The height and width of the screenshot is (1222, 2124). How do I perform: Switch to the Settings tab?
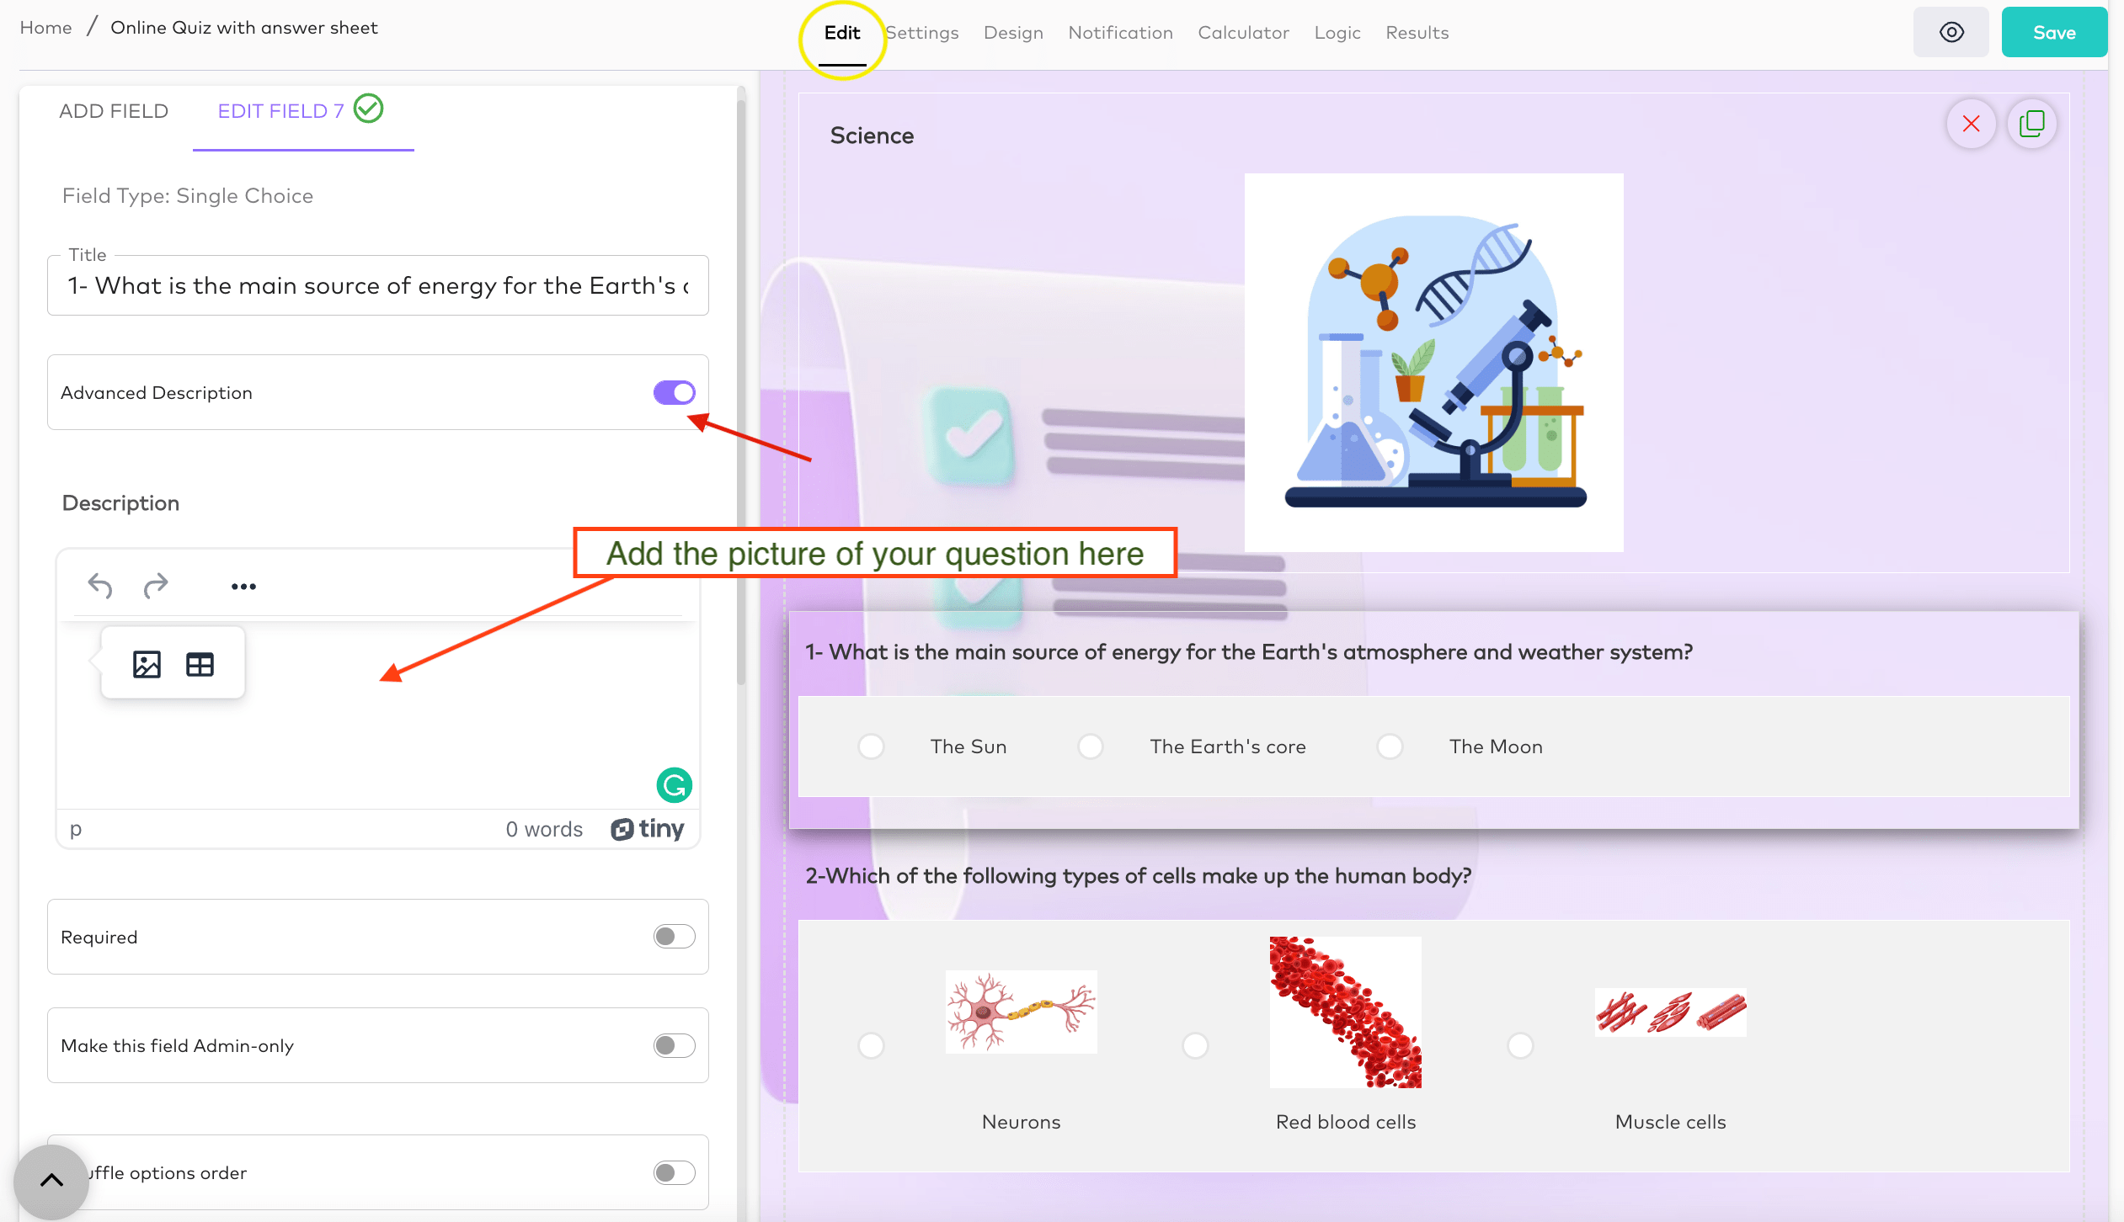[922, 32]
